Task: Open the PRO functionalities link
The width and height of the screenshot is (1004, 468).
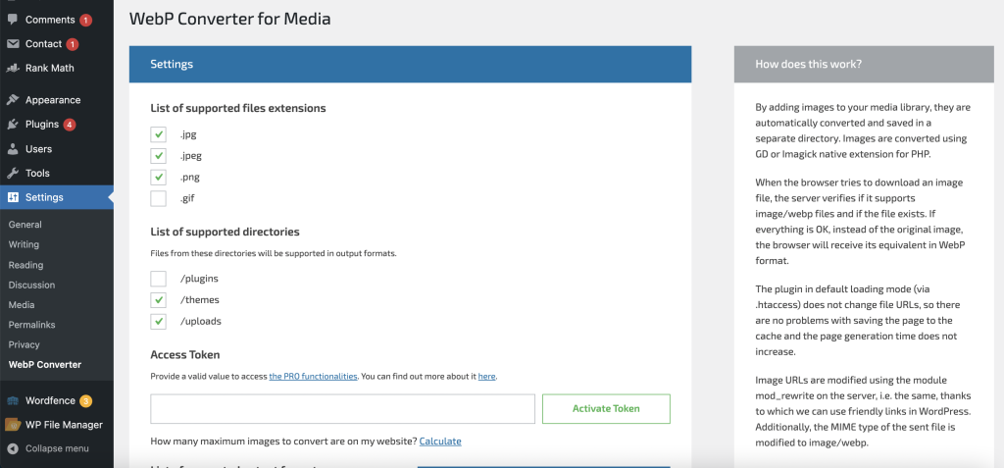Action: [314, 377]
